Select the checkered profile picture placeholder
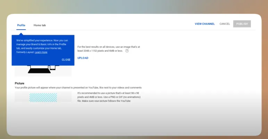 pos(43,97)
